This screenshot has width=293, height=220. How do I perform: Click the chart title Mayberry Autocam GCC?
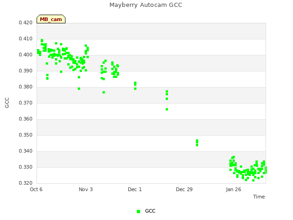pyautogui.click(x=146, y=5)
